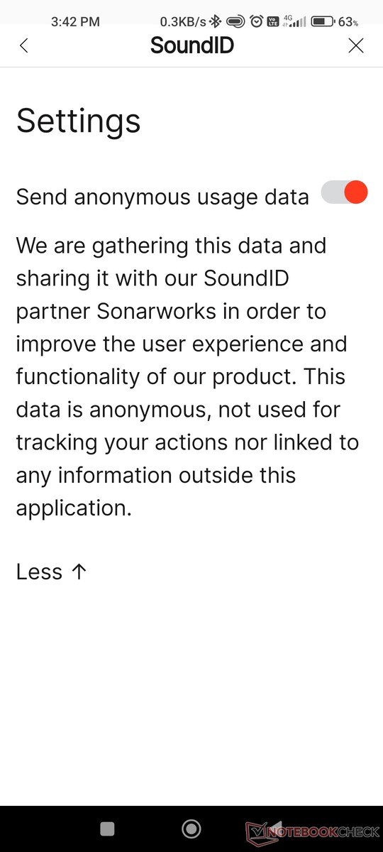Tap the anonymous data description paragraph

coord(187,377)
